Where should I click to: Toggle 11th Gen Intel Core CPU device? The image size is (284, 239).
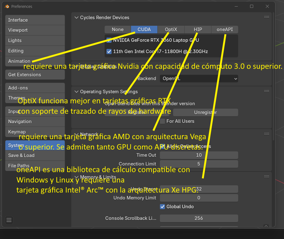(109, 52)
